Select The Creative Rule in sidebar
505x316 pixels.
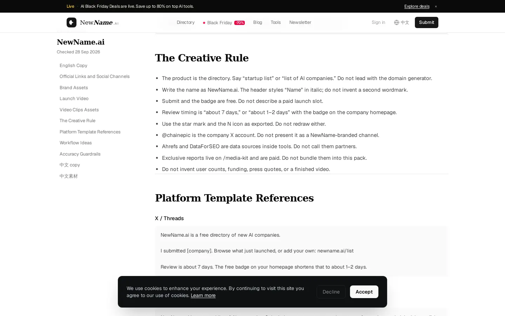coord(78,121)
